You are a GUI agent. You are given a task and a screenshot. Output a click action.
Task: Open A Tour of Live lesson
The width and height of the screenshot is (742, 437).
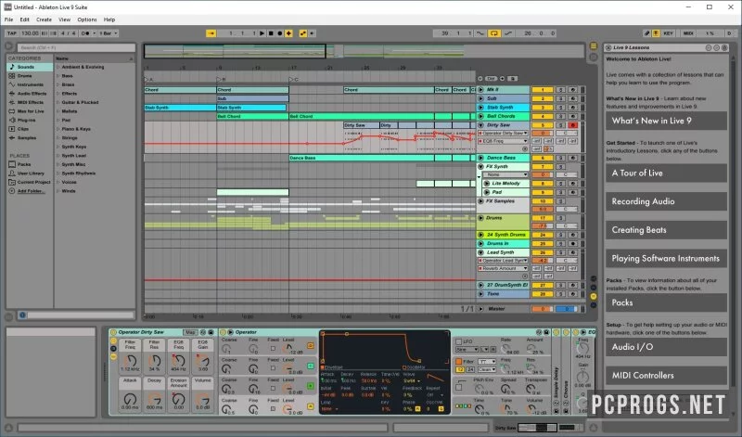click(x=666, y=173)
